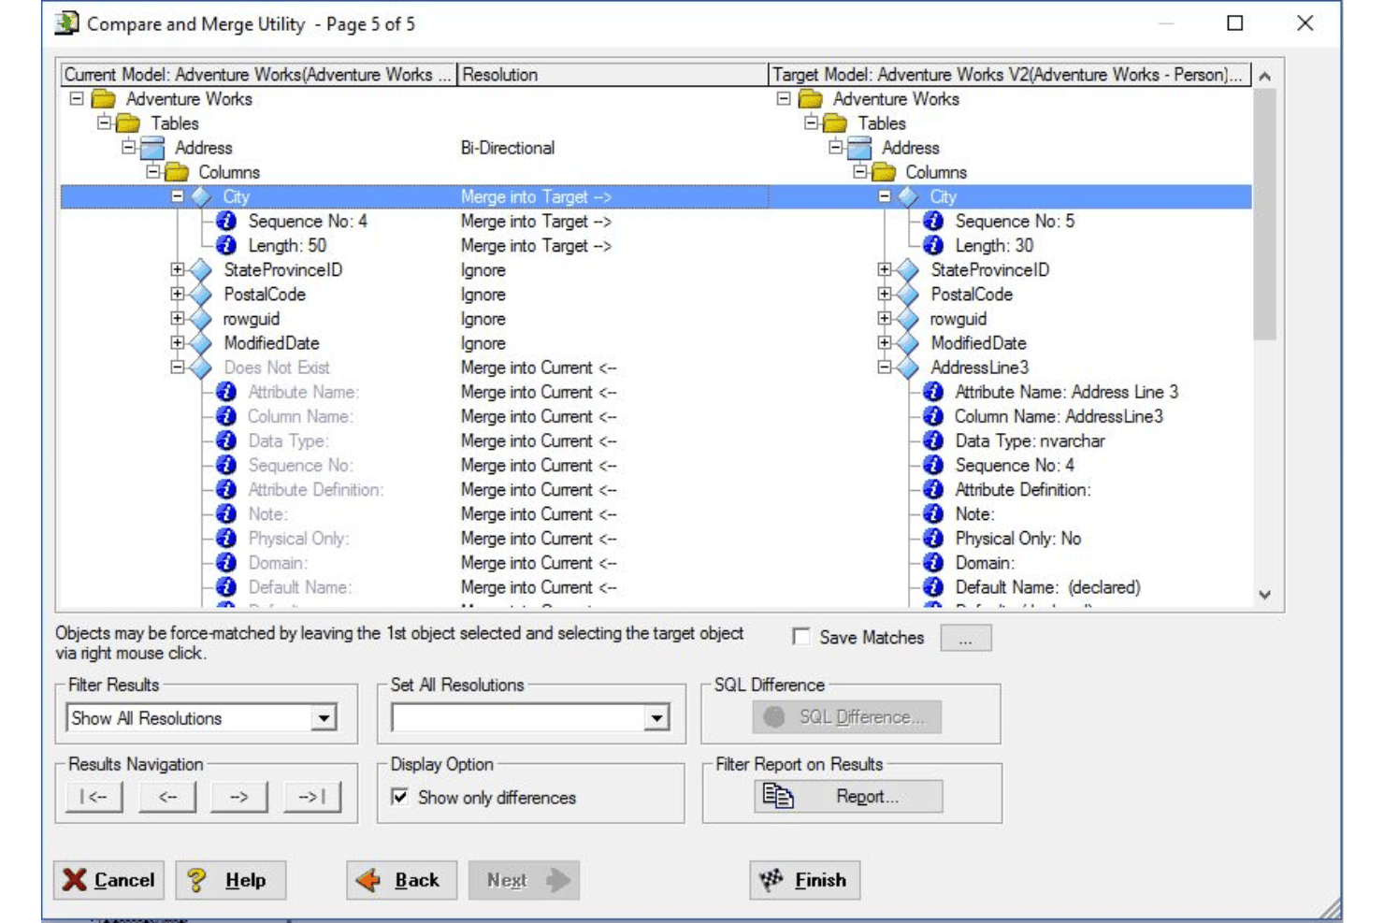Expand rowguid in Target Model
The height and width of the screenshot is (923, 1384).
pyautogui.click(x=885, y=318)
